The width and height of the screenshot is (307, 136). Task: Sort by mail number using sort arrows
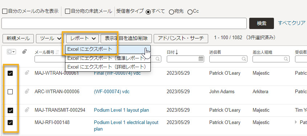(x=57, y=52)
